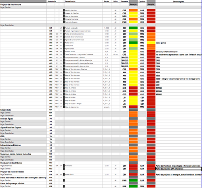The height and width of the screenshot is (188, 202).
Task: Select the 'Estabilidade' section heading
Action: point(6,110)
